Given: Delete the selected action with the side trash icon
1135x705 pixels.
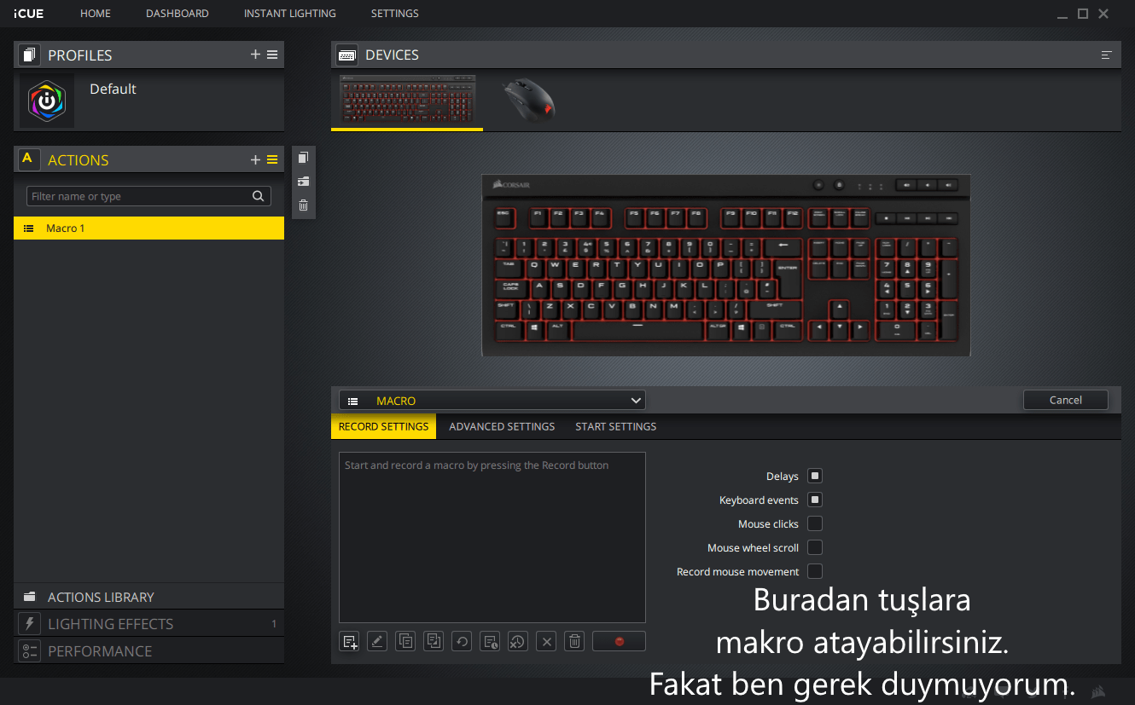Looking at the screenshot, I should click(303, 205).
